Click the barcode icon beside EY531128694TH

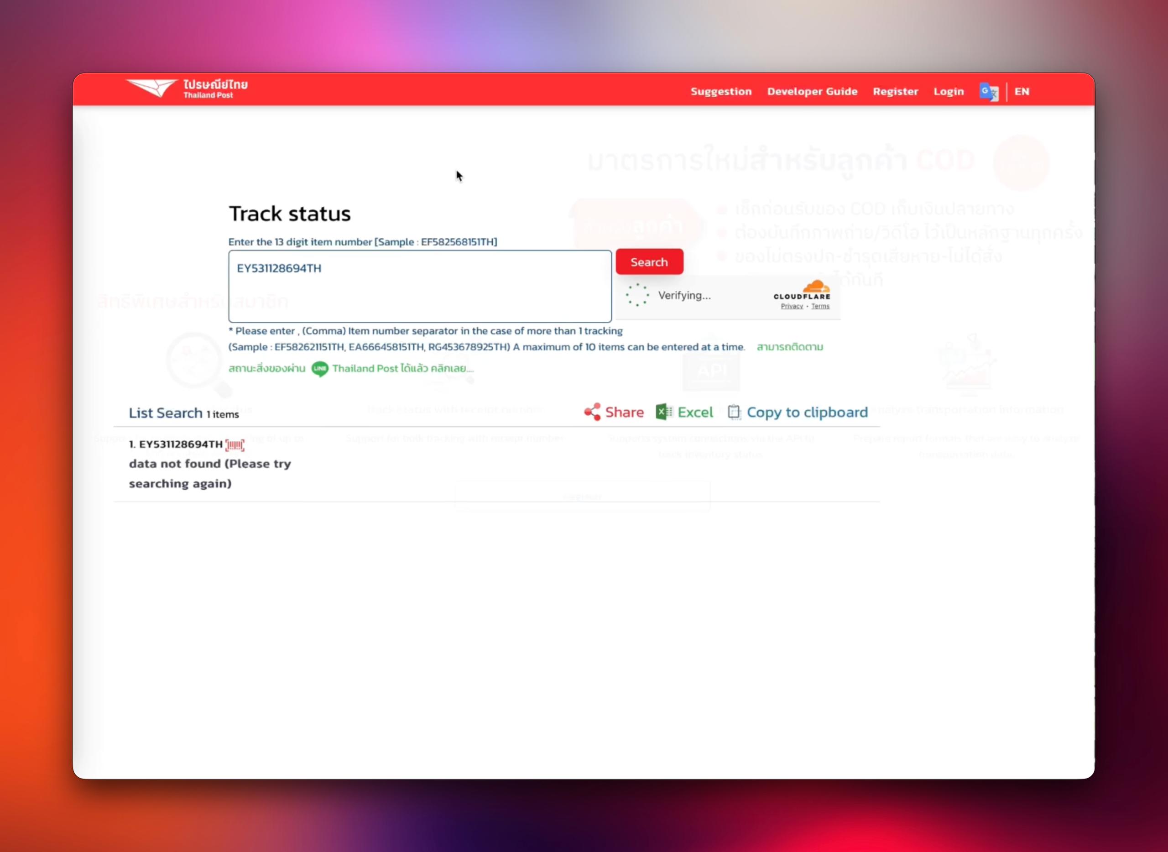coord(235,444)
